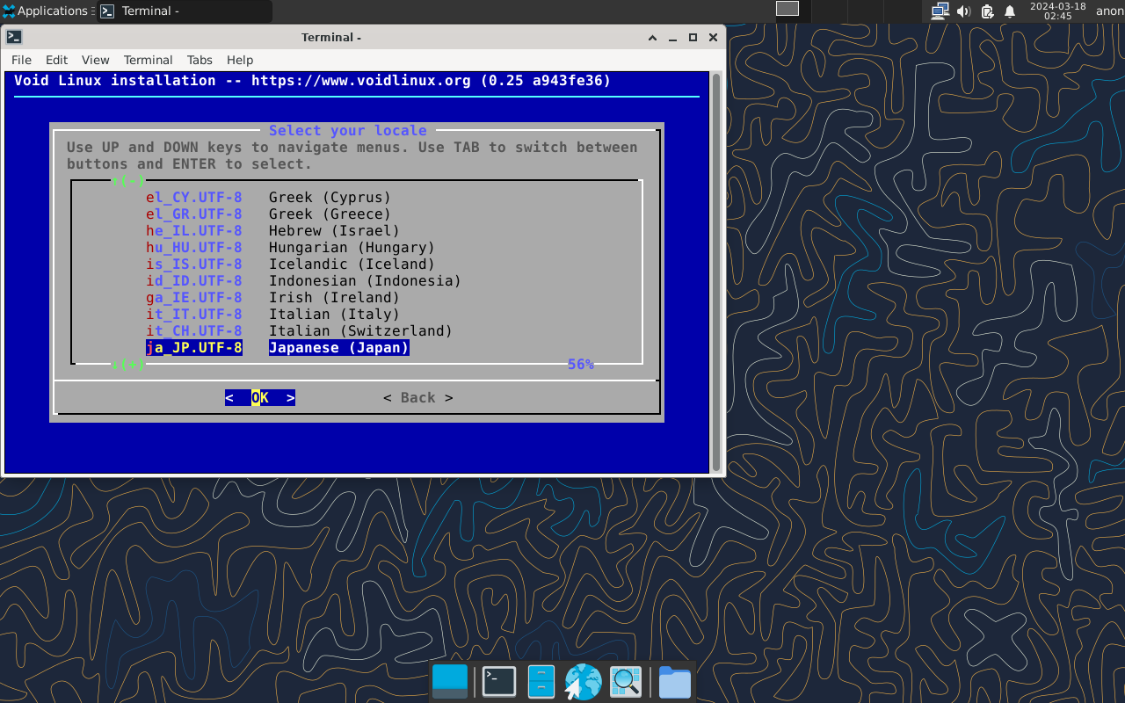Select highlighted ja_JP.UTF-8 Japanese (Japan) locale

(278, 348)
